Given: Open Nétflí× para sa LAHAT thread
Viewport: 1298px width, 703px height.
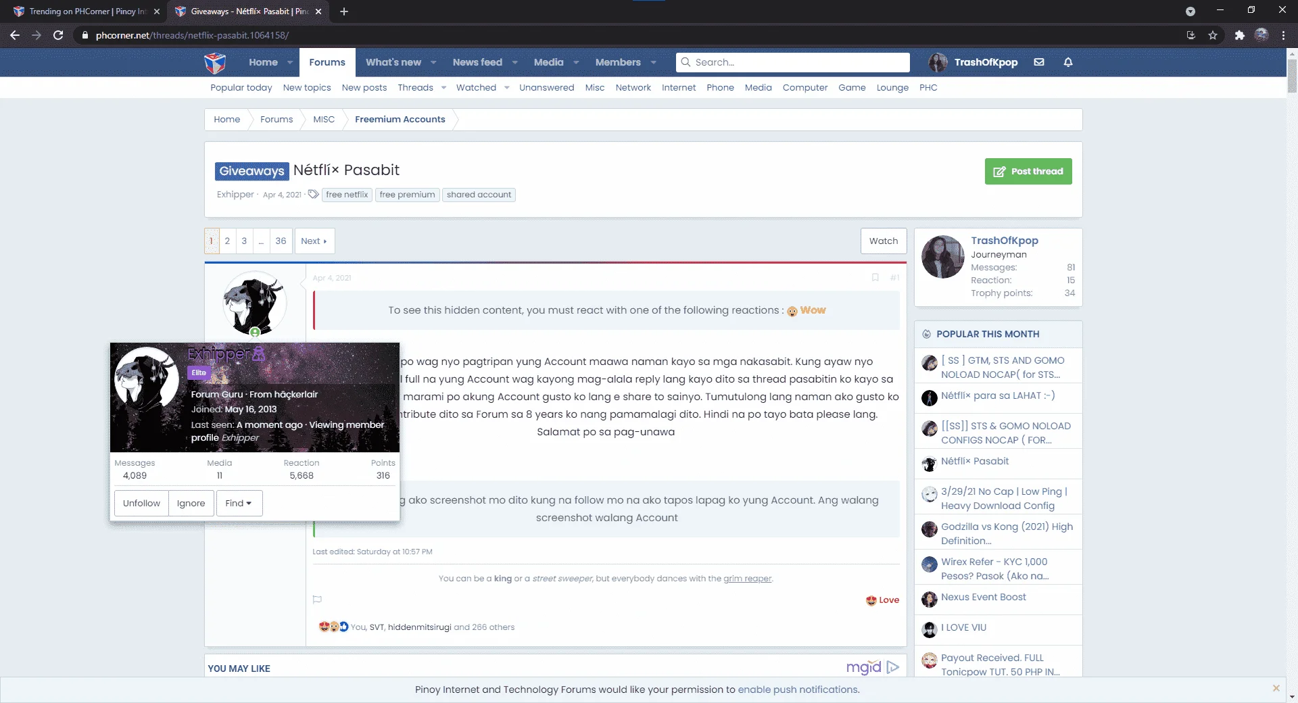Looking at the screenshot, I should click(998, 395).
